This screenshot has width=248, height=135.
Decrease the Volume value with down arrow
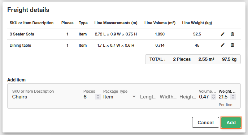213,98
